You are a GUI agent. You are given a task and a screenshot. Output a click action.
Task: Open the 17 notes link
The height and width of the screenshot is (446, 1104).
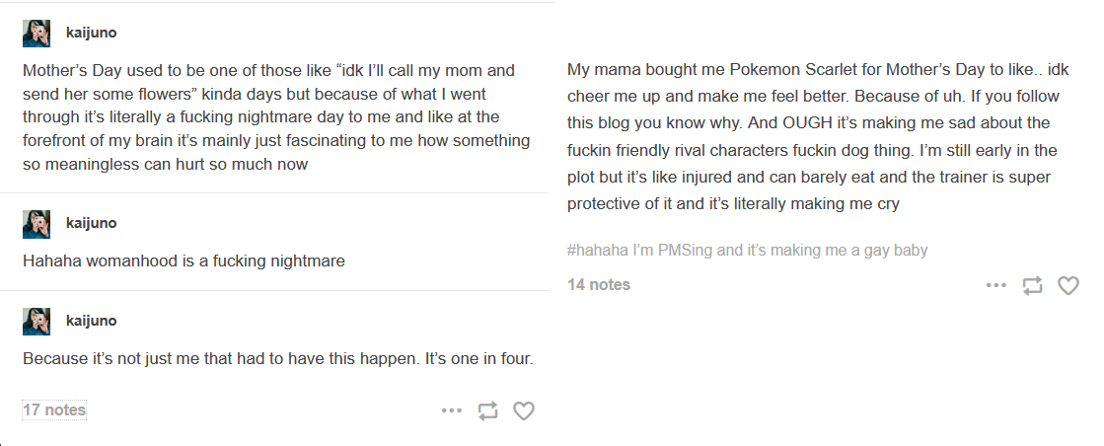click(54, 409)
